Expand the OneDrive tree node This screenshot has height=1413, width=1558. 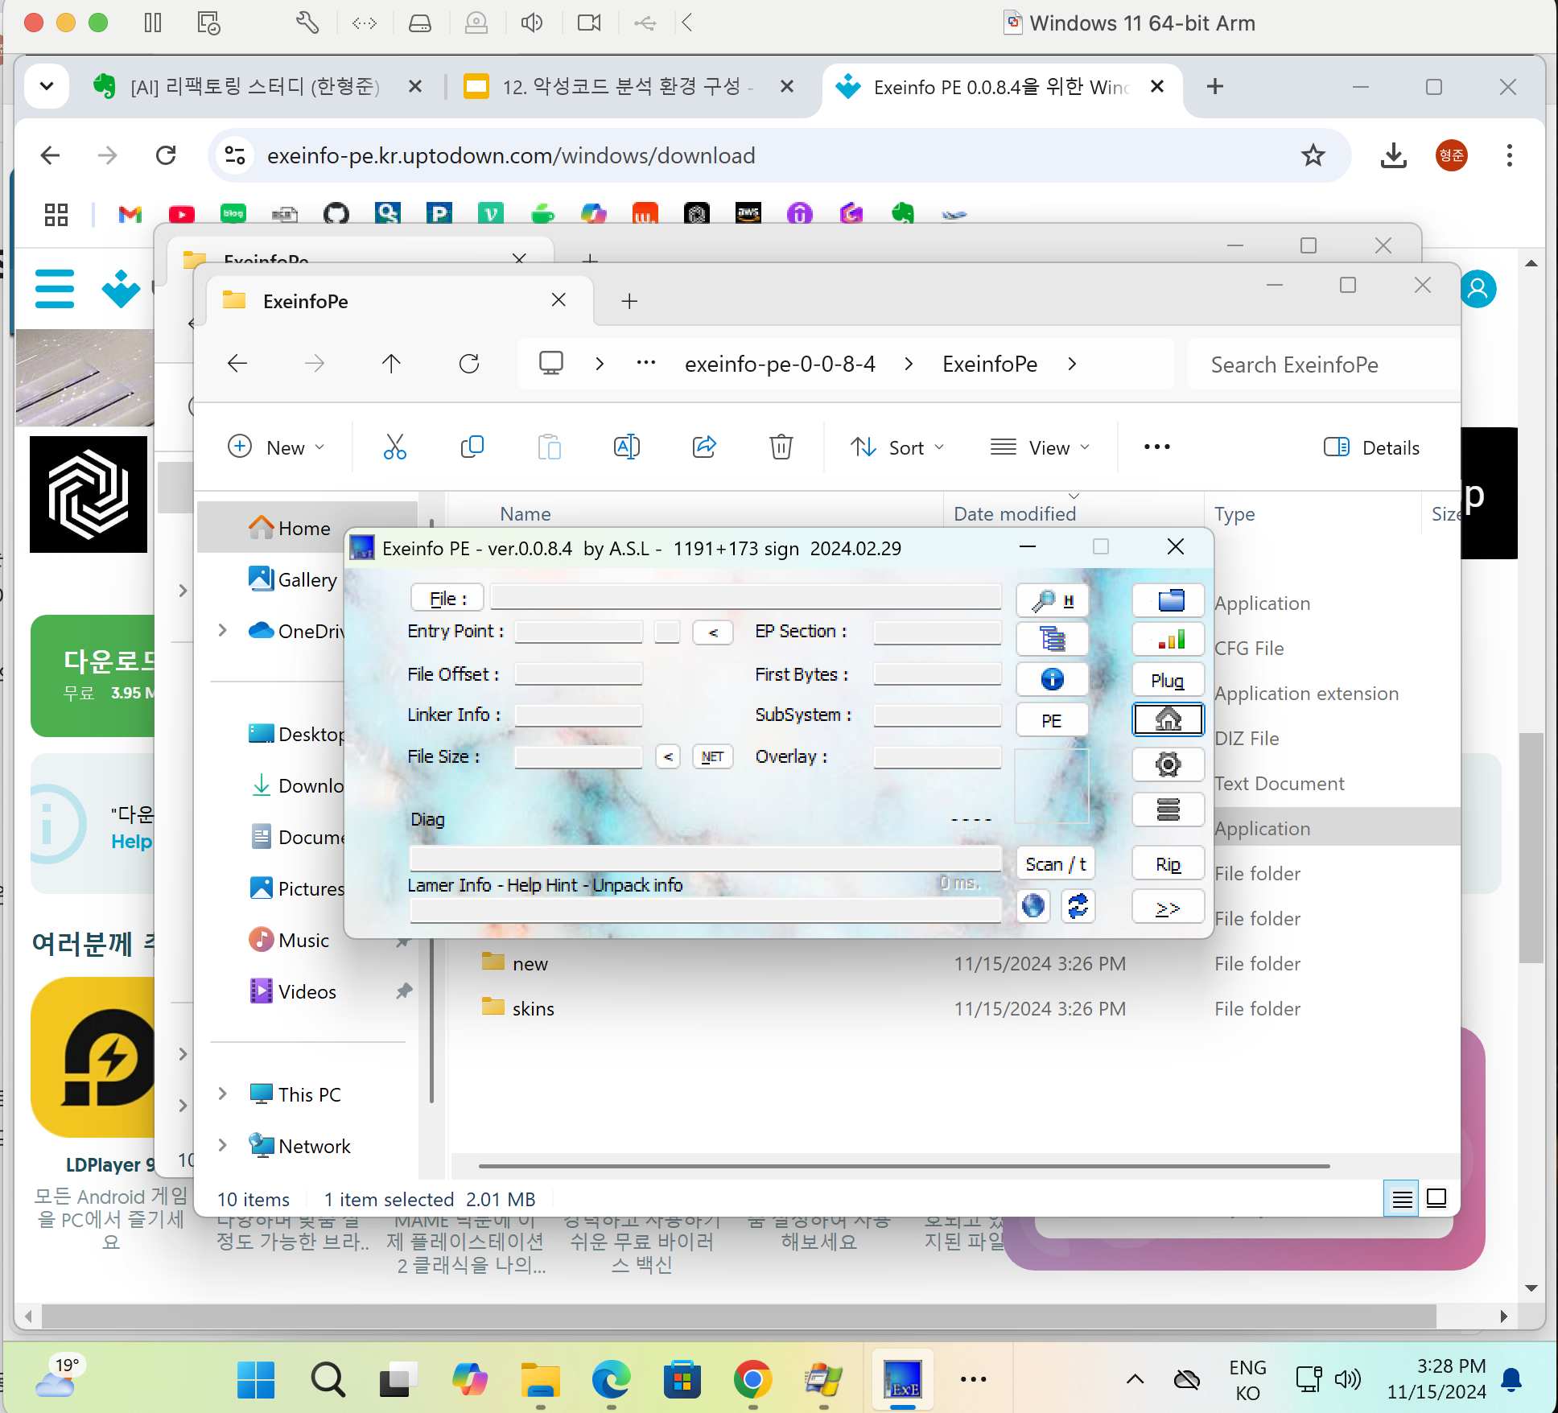click(x=223, y=630)
